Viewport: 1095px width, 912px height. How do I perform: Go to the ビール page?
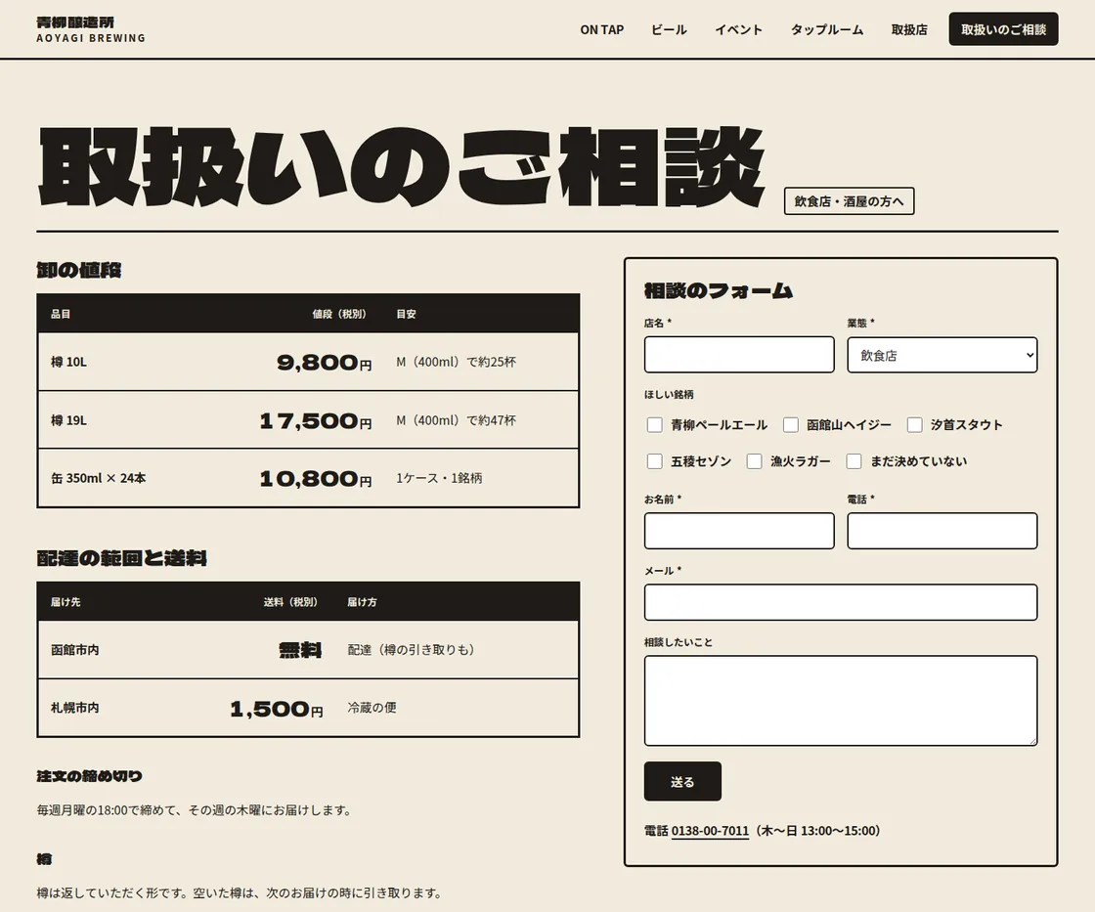click(x=669, y=29)
